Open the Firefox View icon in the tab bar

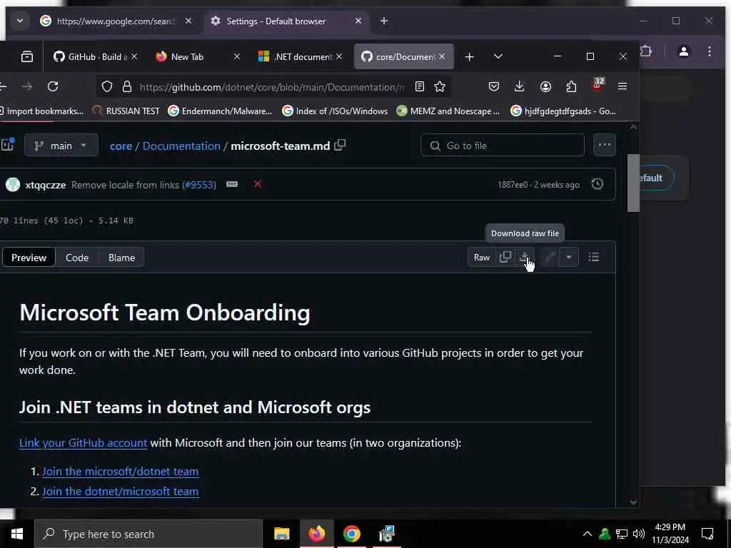coord(27,57)
